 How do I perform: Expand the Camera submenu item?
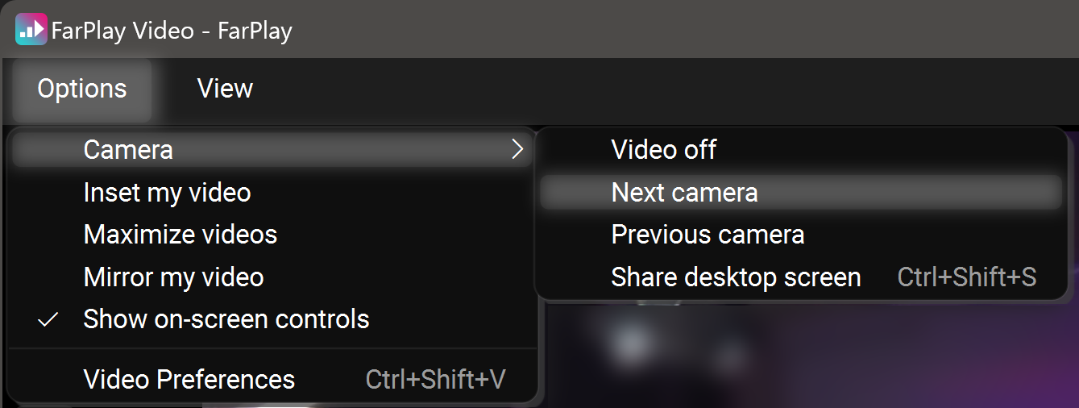[128, 149]
